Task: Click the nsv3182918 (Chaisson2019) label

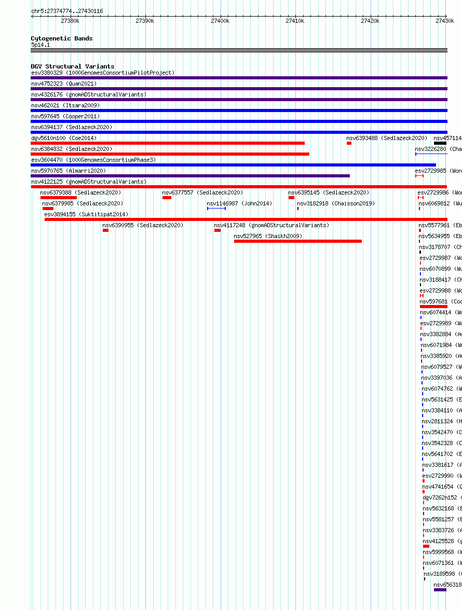Action: 336,203
